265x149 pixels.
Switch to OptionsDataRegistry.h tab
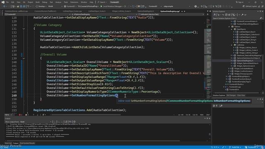coord(145,11)
